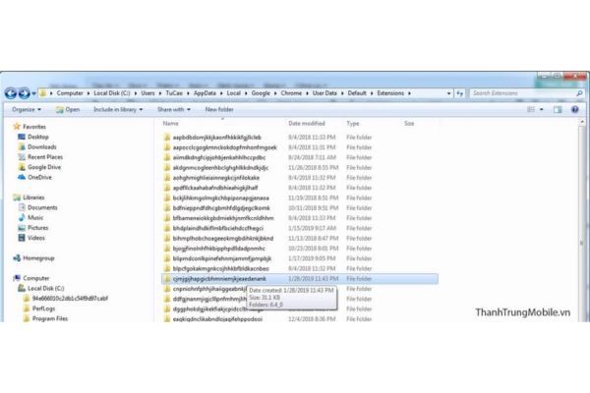Image resolution: width=590 pixels, height=393 pixels.
Task: Click the New folder button
Action: (219, 109)
